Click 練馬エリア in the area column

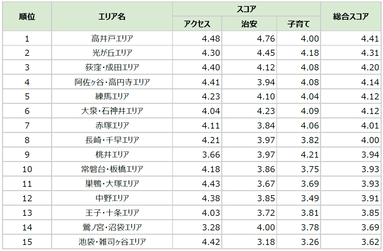coord(112,97)
